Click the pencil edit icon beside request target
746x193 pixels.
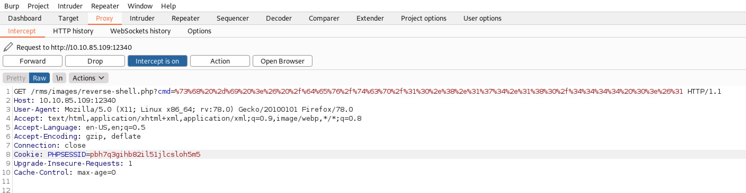click(x=8, y=47)
